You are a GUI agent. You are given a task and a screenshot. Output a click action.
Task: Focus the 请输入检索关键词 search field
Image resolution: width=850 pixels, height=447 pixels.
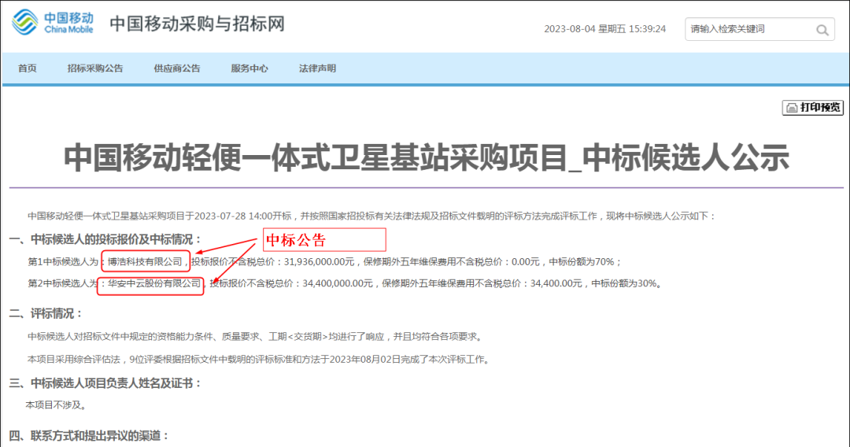coord(759,29)
